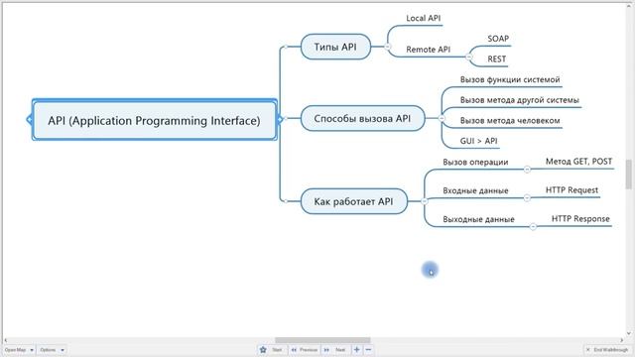Screen dimensions: 635x357
Task: Click the Start walkthrough star icon
Action: pyautogui.click(x=263, y=350)
